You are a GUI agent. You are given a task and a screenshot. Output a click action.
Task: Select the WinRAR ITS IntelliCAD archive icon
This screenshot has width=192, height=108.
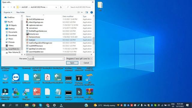[x=89, y=94]
